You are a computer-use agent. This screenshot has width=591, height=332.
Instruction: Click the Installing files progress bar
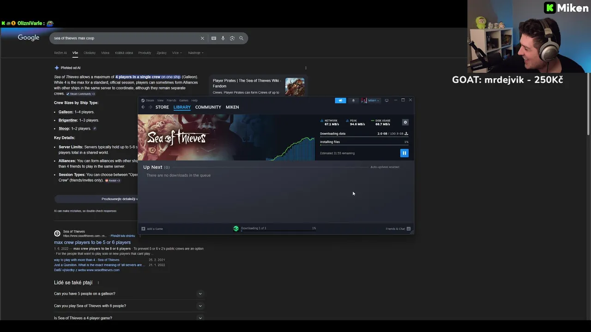tap(364, 145)
